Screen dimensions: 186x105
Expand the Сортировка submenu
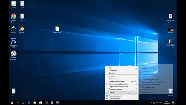click(x=121, y=70)
